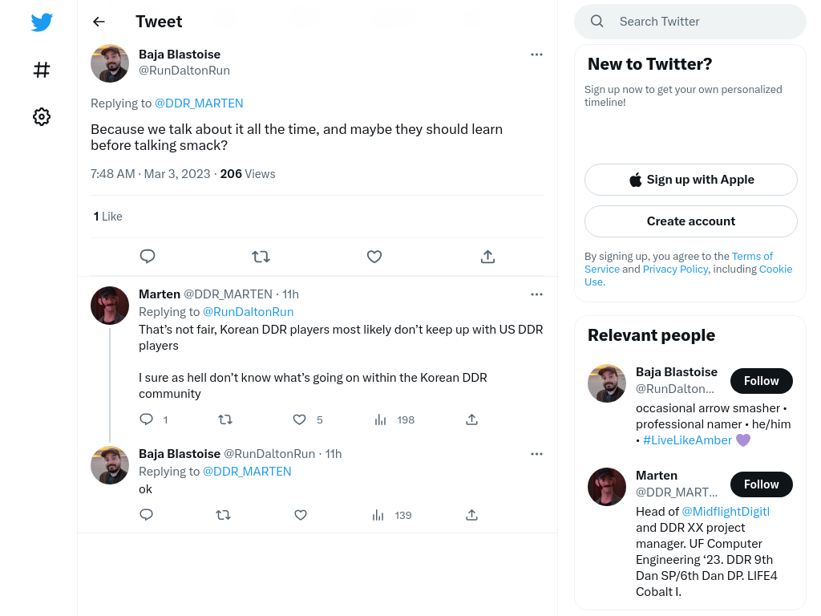Like Marten's reply showing 5 likes
Image resolution: width=821 pixels, height=616 pixels.
(x=300, y=419)
